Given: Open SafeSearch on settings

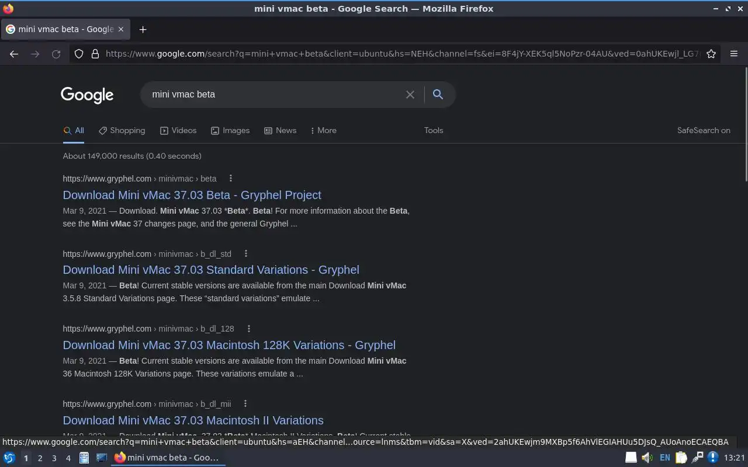Looking at the screenshot, I should [x=704, y=131].
